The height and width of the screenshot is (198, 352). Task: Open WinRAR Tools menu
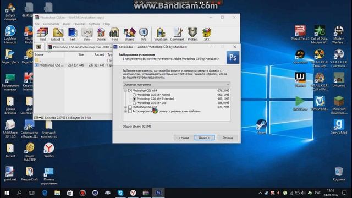(x=66, y=24)
